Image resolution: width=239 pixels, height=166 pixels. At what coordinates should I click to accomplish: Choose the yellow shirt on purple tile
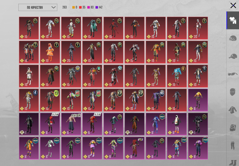198,99
